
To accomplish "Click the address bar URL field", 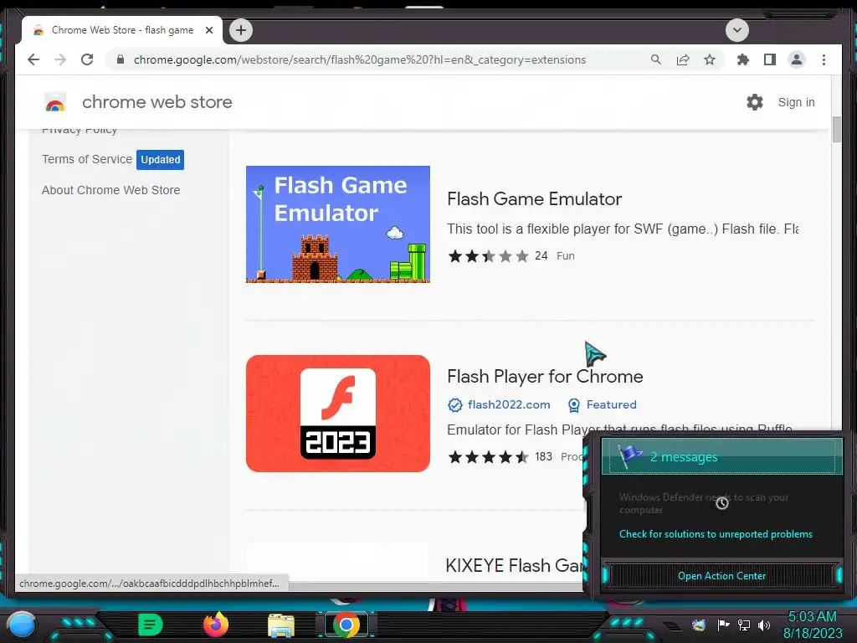I will pyautogui.click(x=360, y=59).
